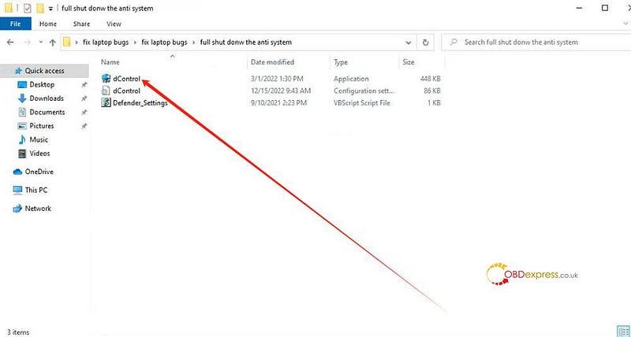This screenshot has width=631, height=337.
Task: Open the File menu
Action: click(15, 24)
